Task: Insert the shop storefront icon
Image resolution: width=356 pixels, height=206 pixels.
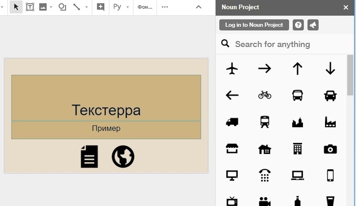Action: tap(232, 149)
